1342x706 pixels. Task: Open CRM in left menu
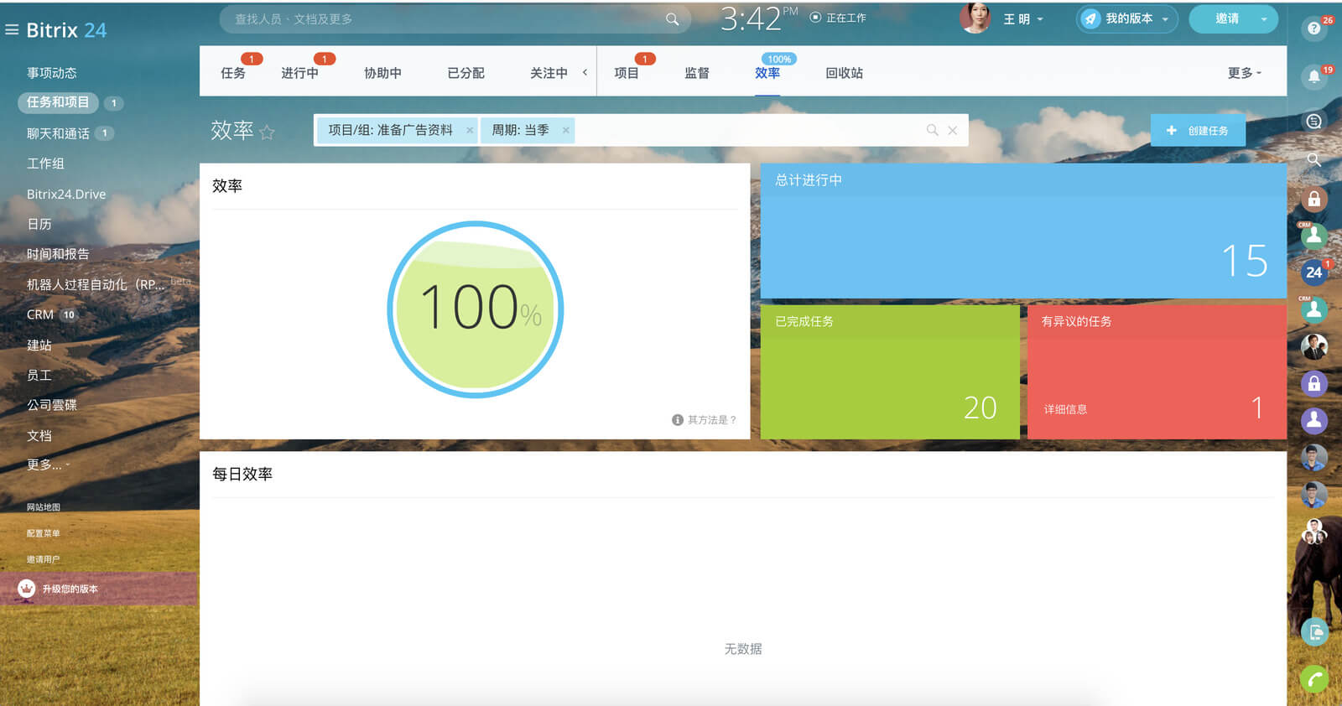pos(40,314)
